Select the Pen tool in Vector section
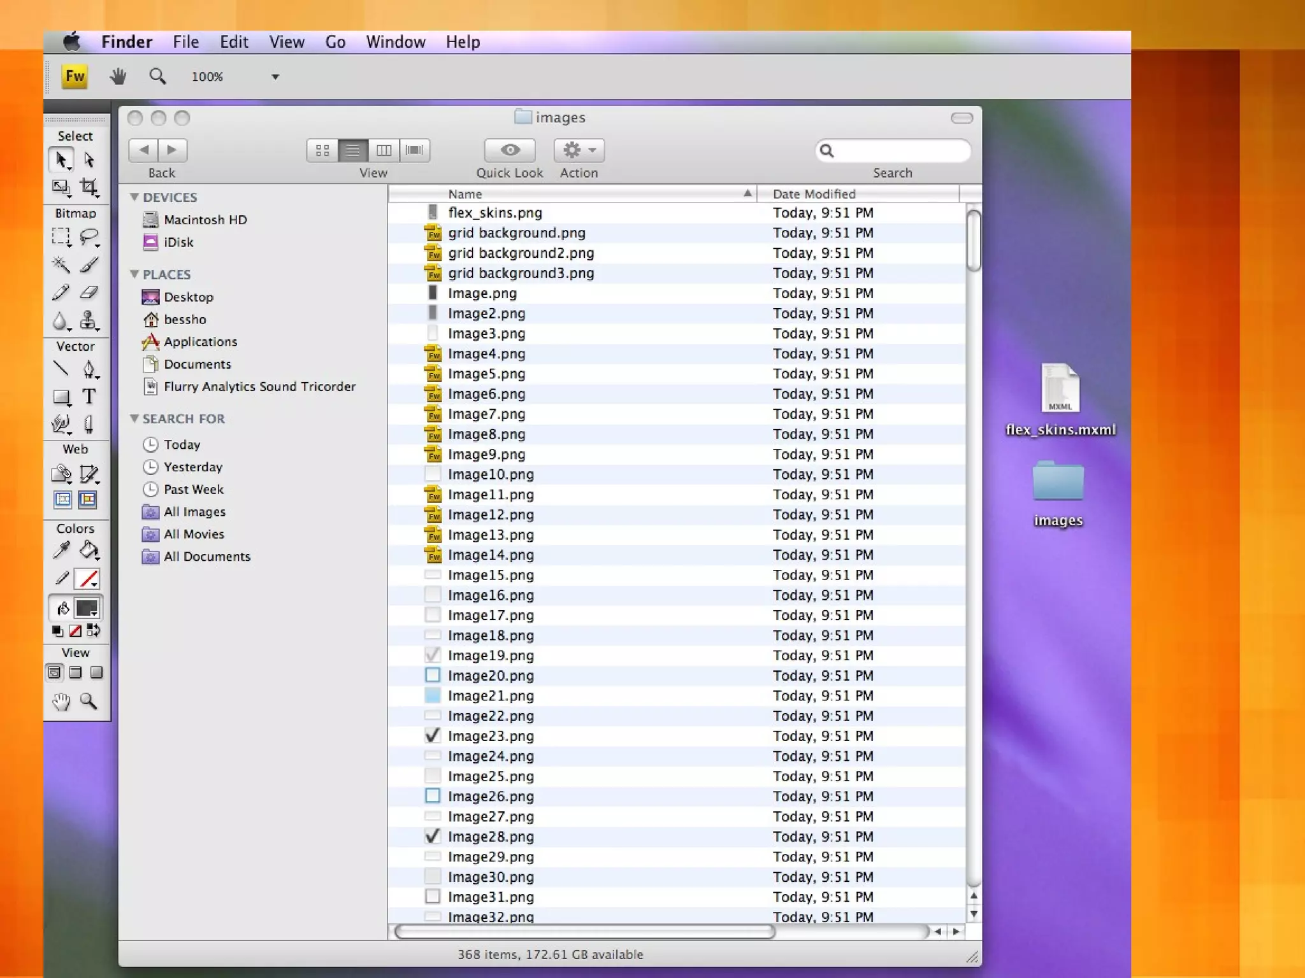The height and width of the screenshot is (978, 1305). click(x=89, y=369)
